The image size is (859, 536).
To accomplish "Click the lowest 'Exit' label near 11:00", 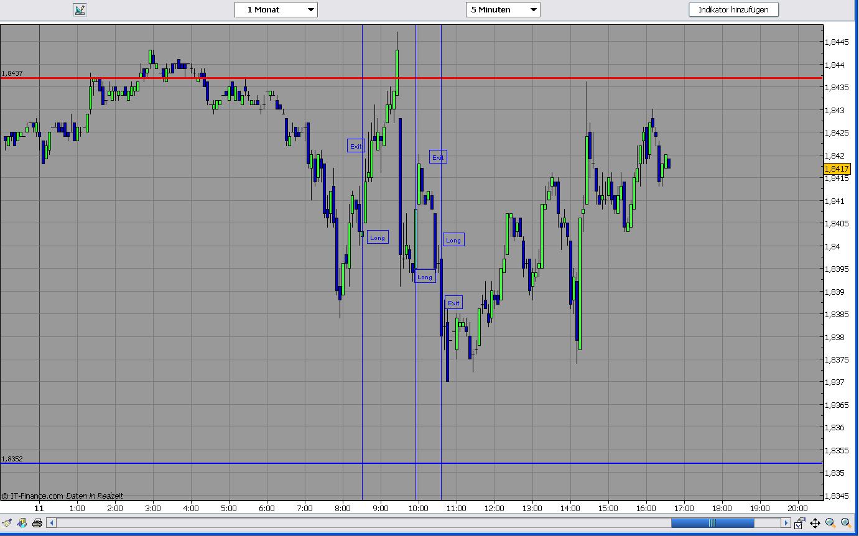I will [x=453, y=303].
